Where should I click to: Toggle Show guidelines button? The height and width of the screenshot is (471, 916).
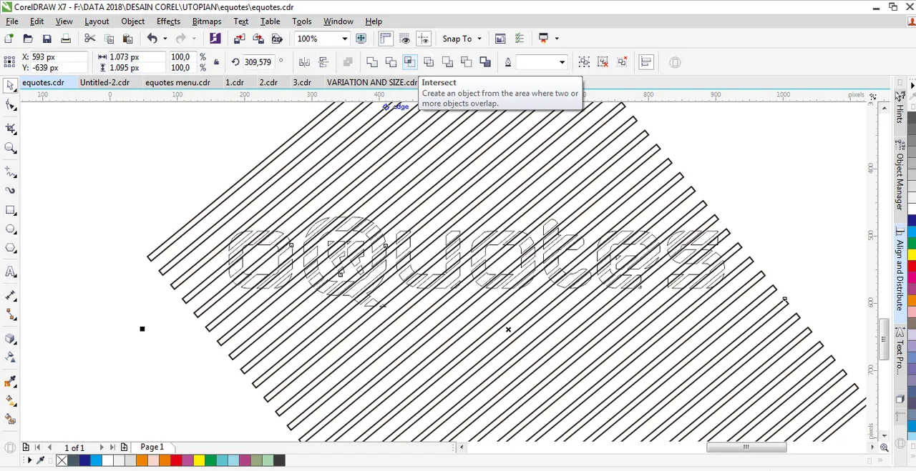point(424,39)
